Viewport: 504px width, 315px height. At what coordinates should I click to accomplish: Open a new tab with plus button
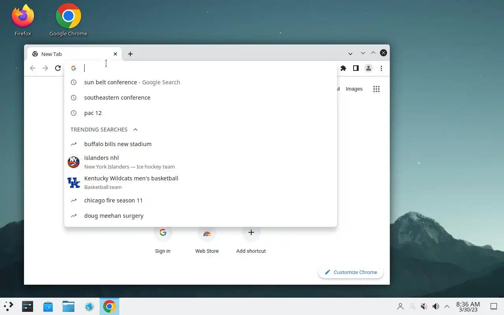pos(130,54)
